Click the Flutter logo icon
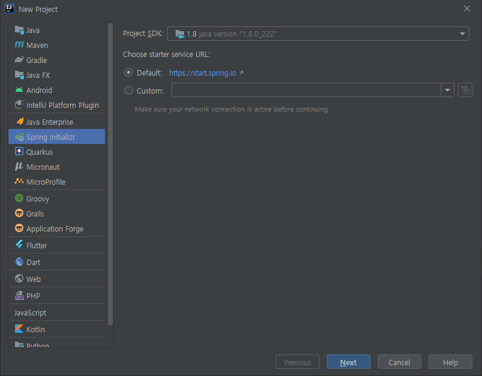Image resolution: width=482 pixels, height=376 pixels. point(19,245)
